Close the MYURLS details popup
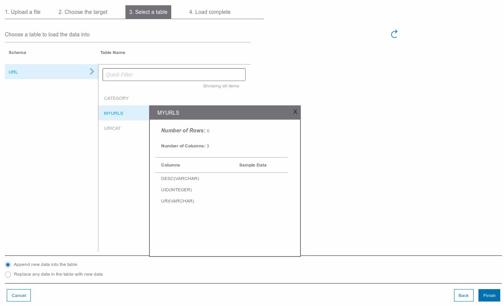Image resolution: width=504 pixels, height=306 pixels. pos(295,112)
